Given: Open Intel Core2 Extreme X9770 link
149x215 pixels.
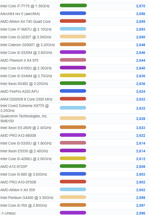Looking at the screenshot, I should [25, 108].
